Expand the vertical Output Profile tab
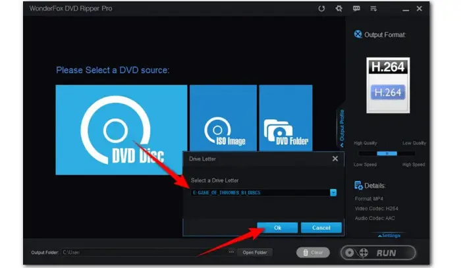This screenshot has width=461, height=268. [x=341, y=128]
